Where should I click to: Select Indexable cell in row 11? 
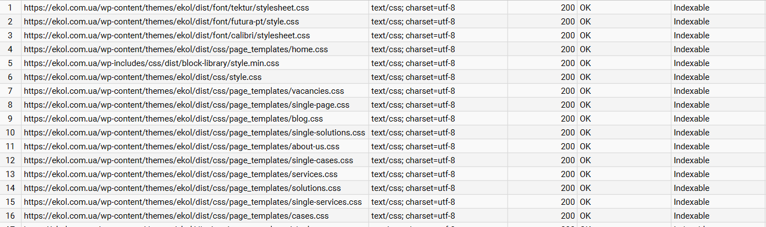[692, 147]
